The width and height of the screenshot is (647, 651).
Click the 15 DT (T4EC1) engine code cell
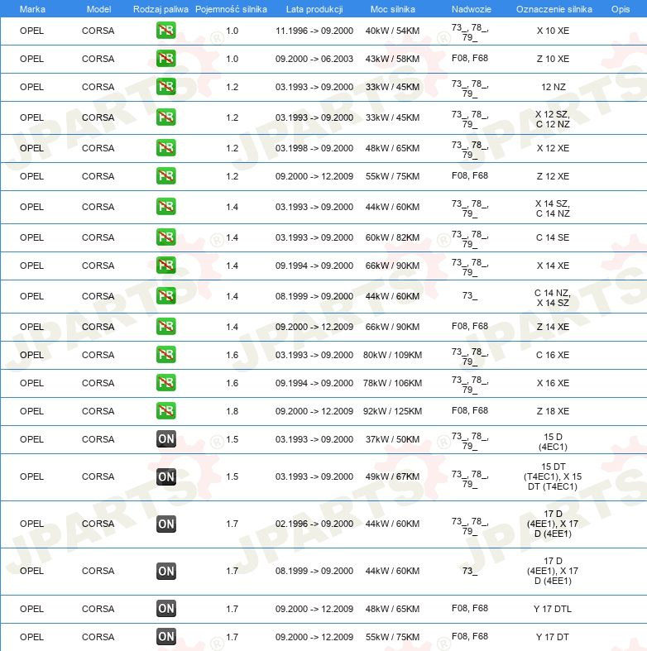553,476
